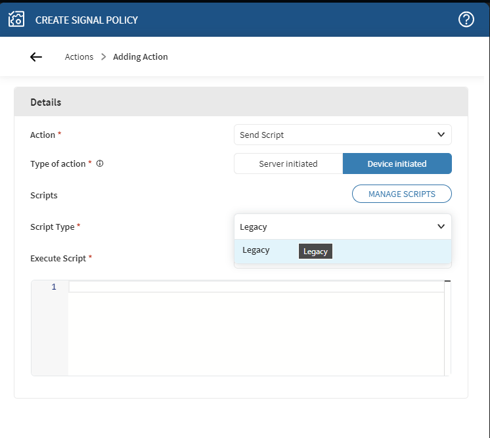Select the Device initiated option
The height and width of the screenshot is (438, 490).
[397, 164]
